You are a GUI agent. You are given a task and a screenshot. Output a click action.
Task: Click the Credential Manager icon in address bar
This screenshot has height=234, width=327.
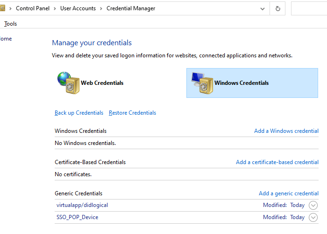tap(2, 8)
